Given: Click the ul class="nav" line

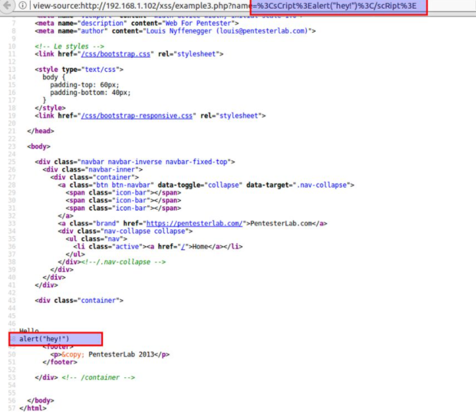Looking at the screenshot, I should tap(96, 239).
